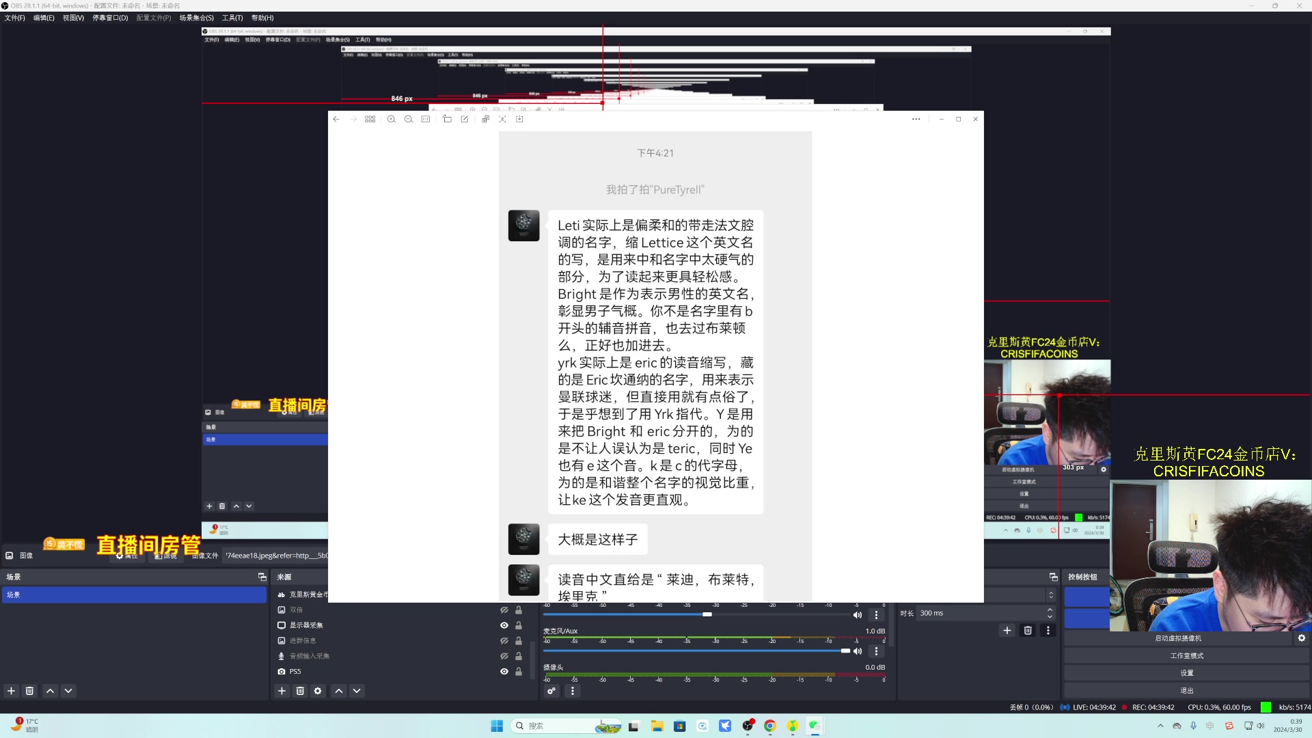Open the 停靠窗口(D) menu
Viewport: 1312px width, 738px height.
pyautogui.click(x=110, y=18)
